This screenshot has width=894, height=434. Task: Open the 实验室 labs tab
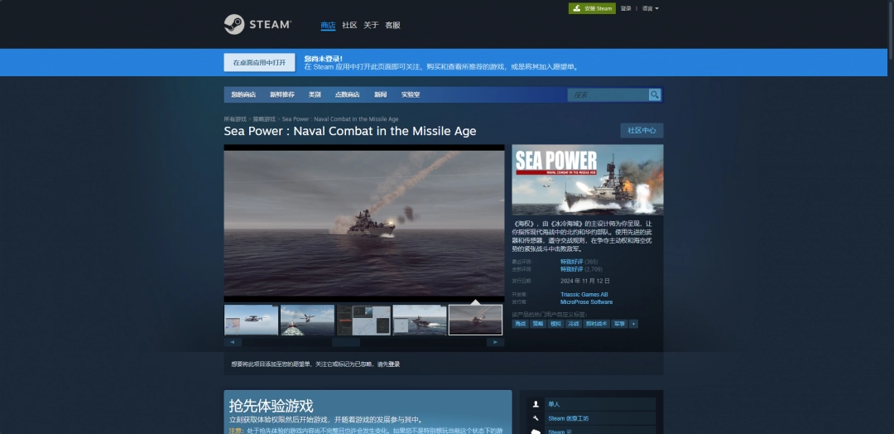tap(411, 94)
